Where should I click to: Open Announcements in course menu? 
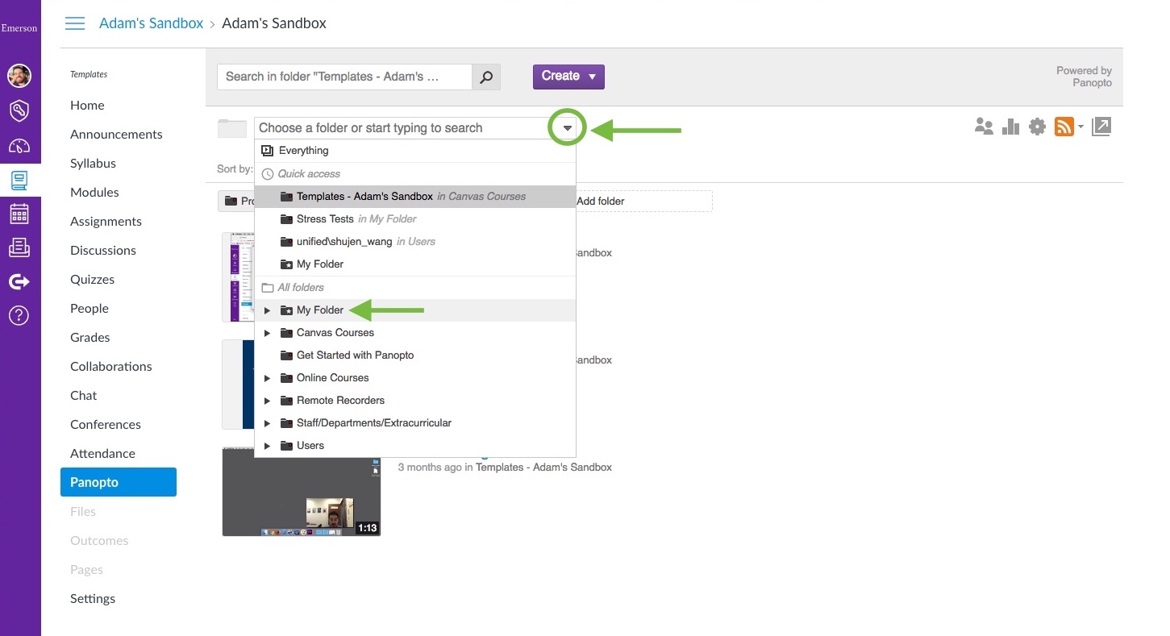click(x=116, y=135)
